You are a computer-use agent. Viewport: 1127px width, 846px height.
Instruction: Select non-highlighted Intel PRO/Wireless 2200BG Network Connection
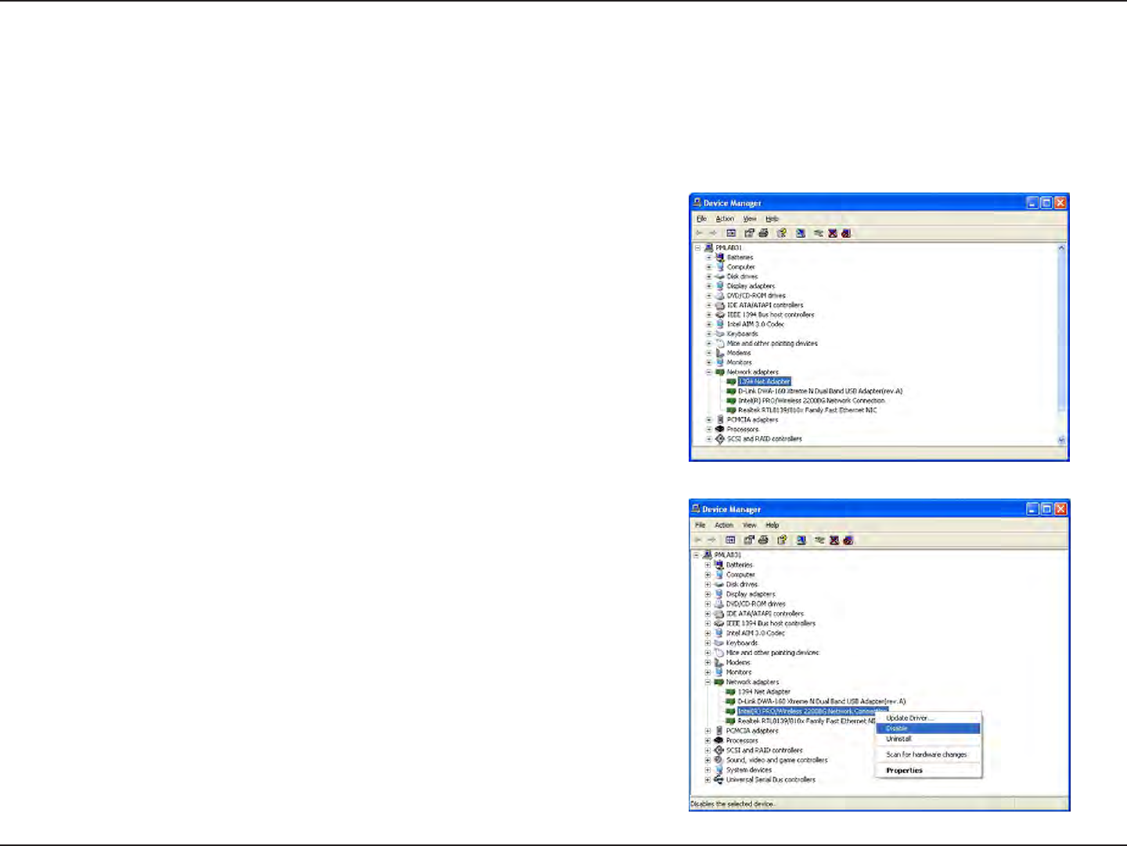tap(811, 401)
